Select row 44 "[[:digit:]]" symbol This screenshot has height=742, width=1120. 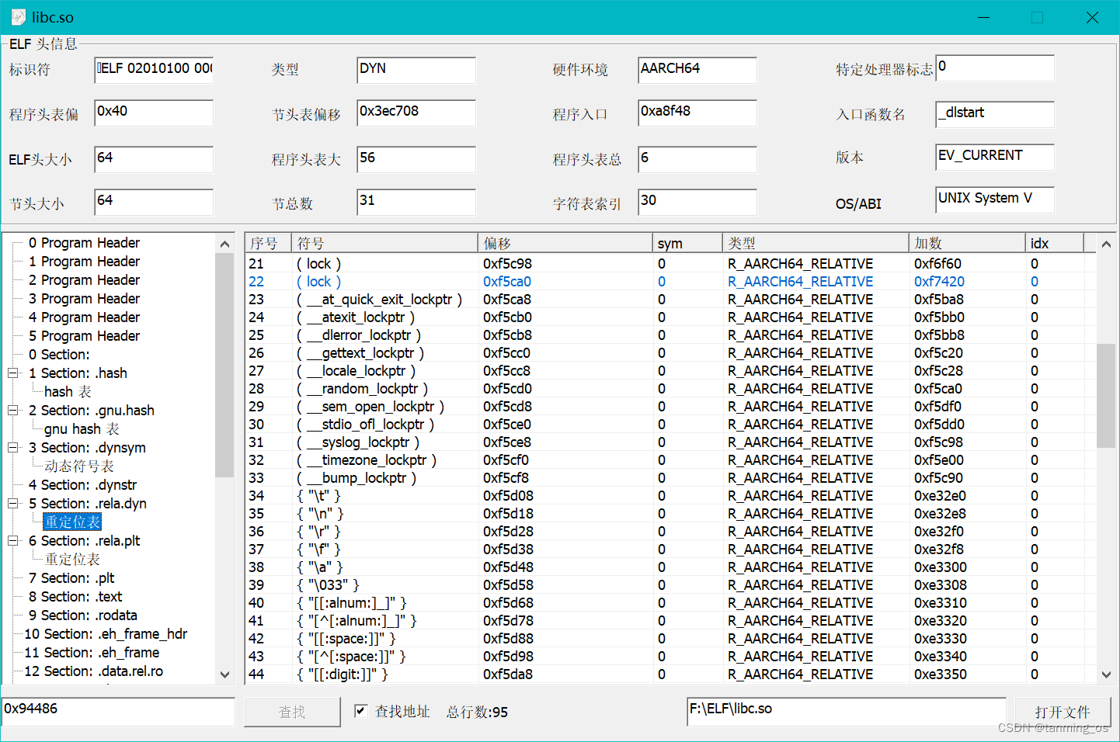(342, 674)
